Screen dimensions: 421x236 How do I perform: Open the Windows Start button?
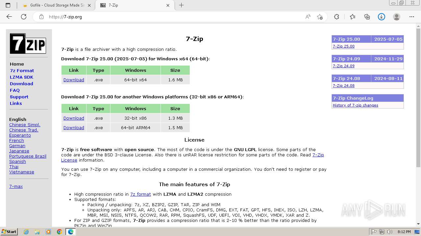9,232
